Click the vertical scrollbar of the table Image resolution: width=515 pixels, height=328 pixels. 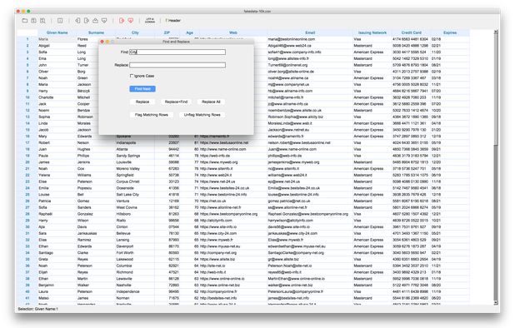[496, 167]
